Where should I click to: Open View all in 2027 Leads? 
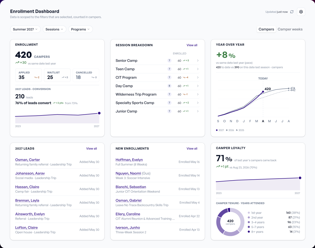point(91,148)
